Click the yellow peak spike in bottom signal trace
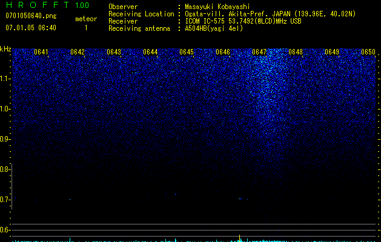381x242 pixels. (x=240, y=238)
